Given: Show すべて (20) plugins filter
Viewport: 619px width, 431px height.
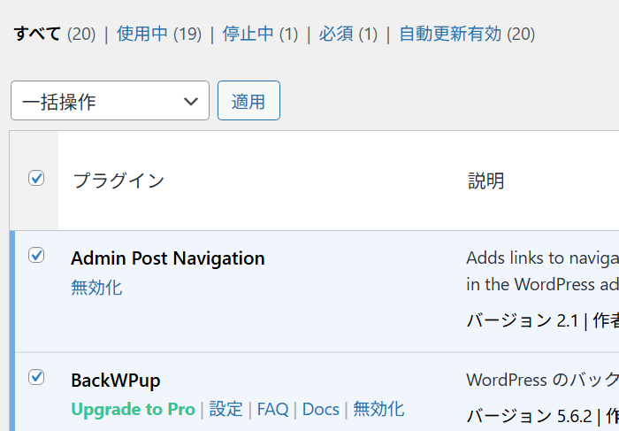Looking at the screenshot, I should click(x=54, y=35).
